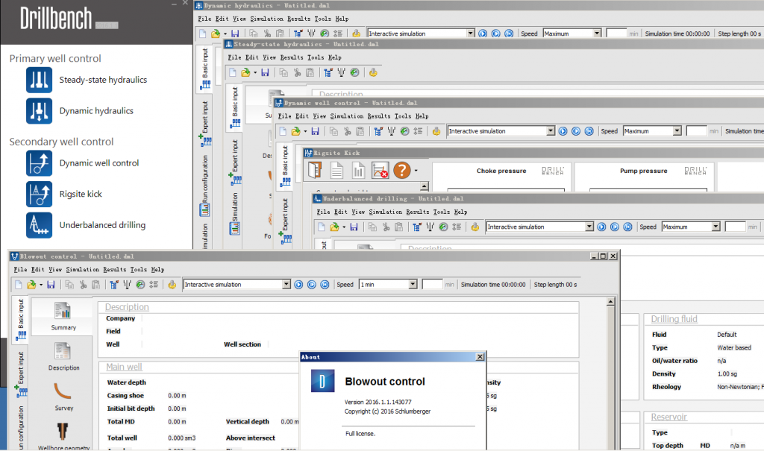Open the File menu in Blowout control
The image size is (764, 451).
(20, 269)
